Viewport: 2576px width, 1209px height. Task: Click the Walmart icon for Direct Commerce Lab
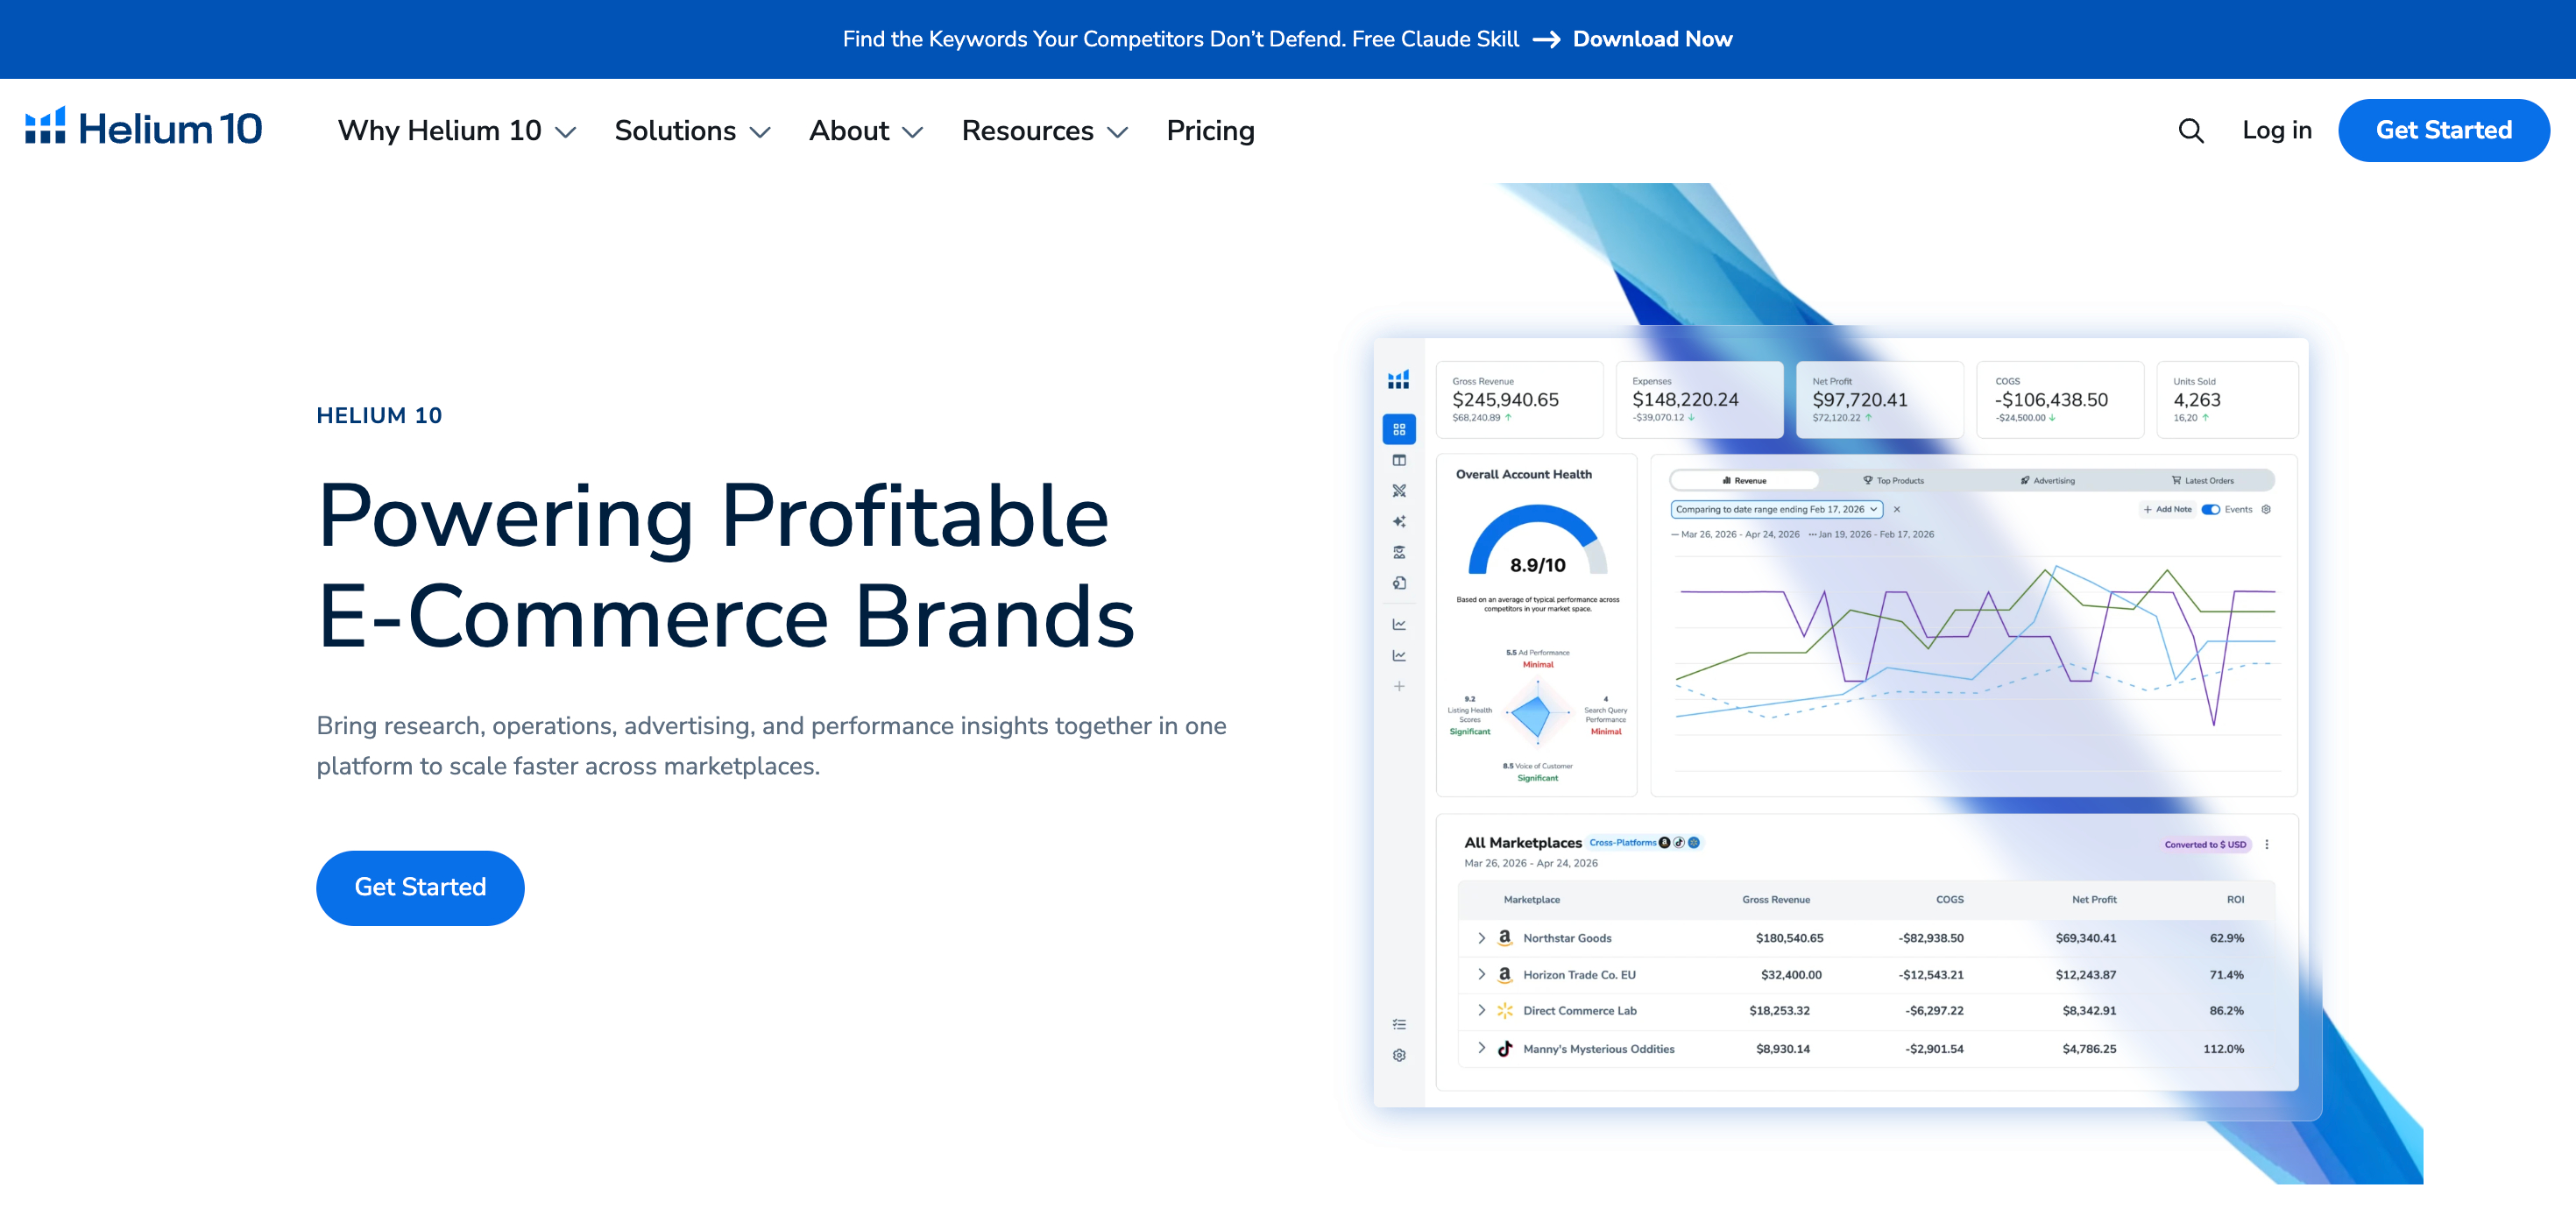(1504, 1010)
